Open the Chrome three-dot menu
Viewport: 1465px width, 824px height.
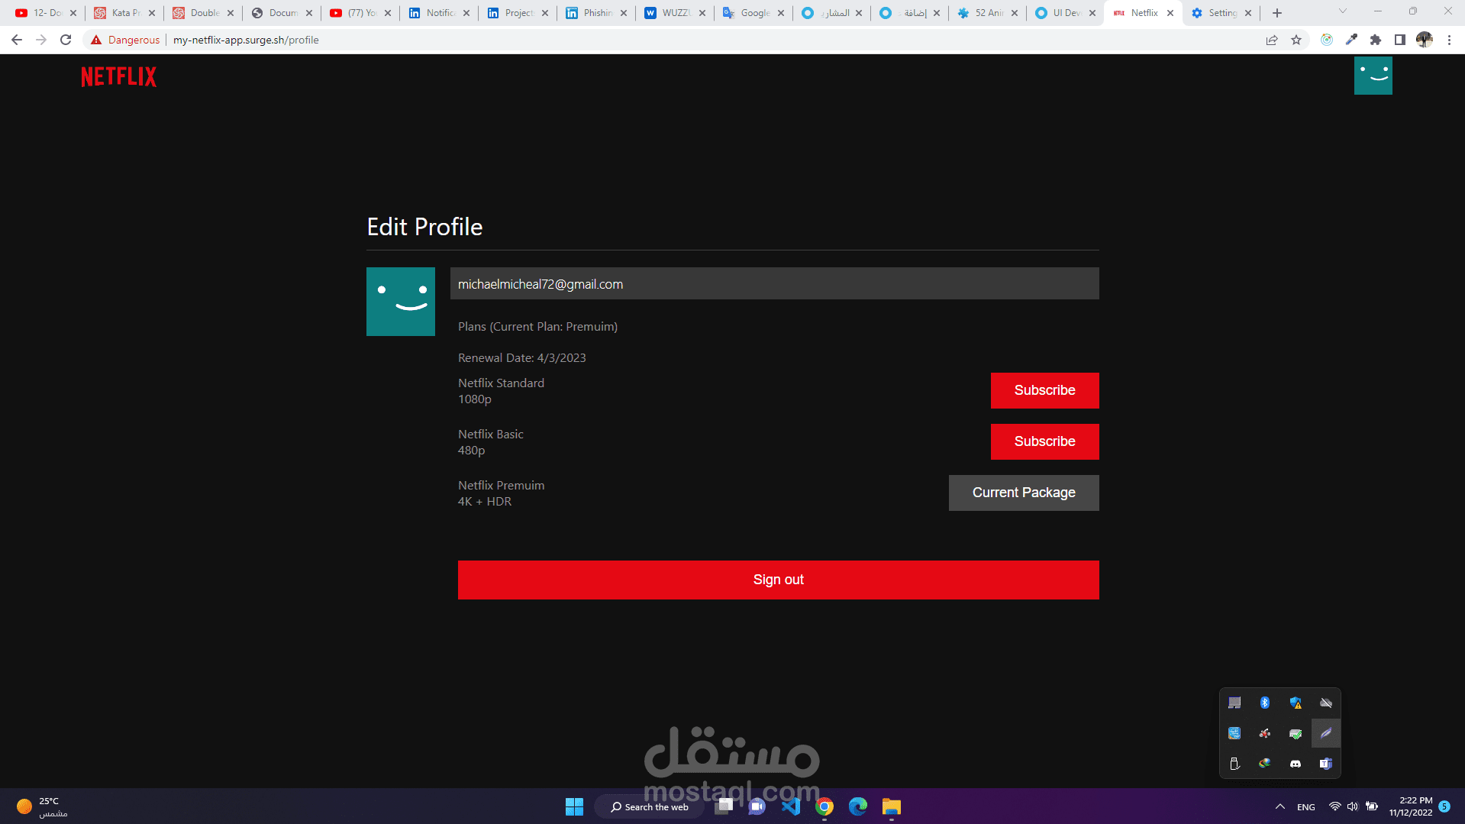[x=1449, y=40]
